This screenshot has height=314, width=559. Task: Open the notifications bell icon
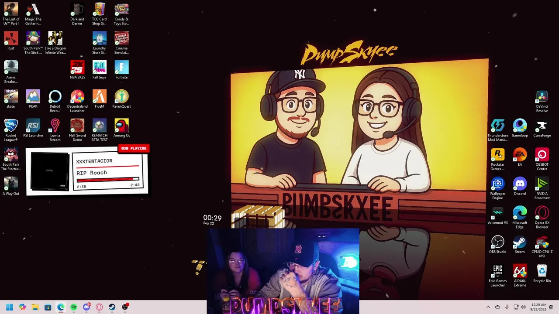[x=551, y=307]
